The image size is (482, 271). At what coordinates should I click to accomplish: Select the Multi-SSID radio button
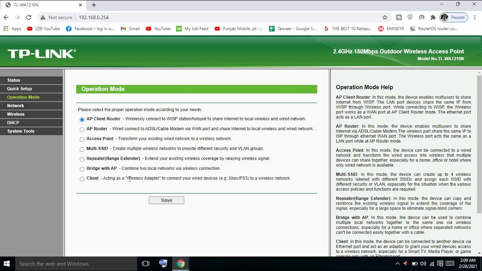click(82, 149)
